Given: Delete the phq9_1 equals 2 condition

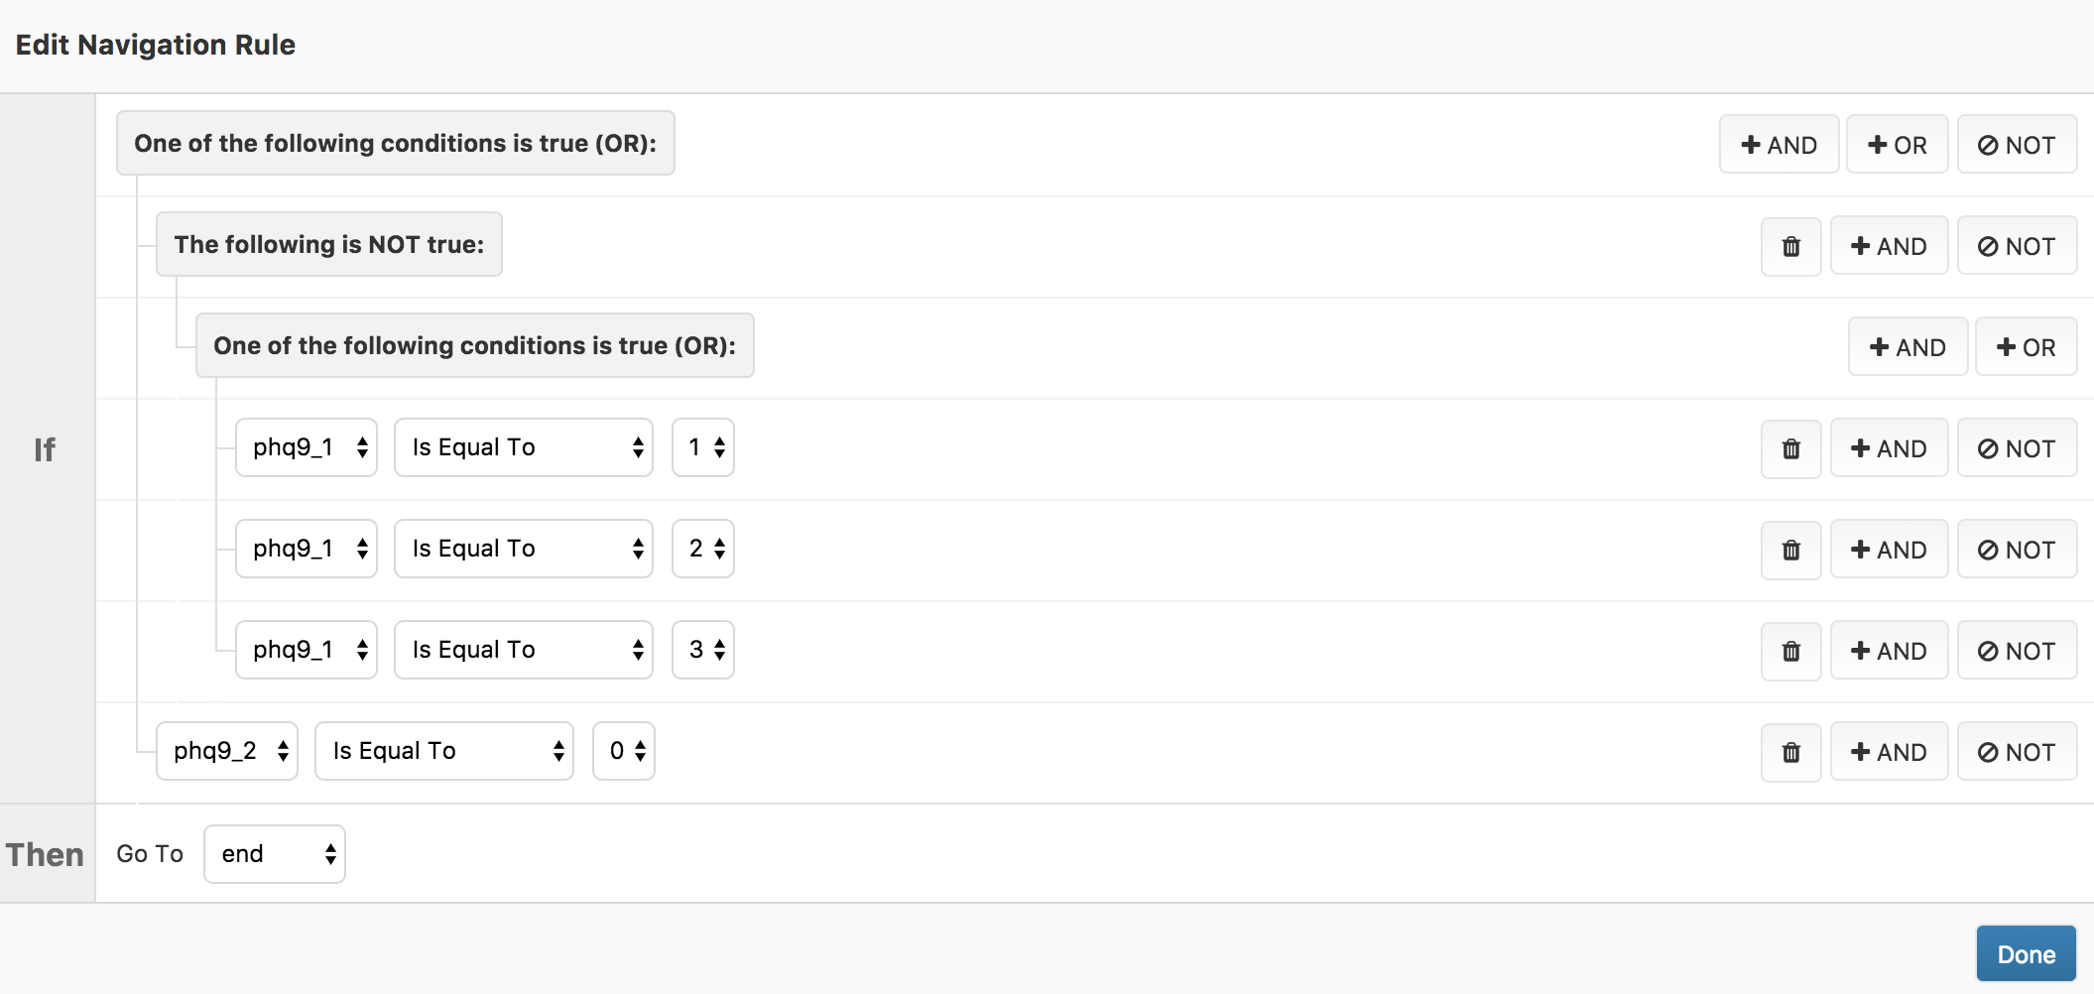Looking at the screenshot, I should (x=1790, y=551).
